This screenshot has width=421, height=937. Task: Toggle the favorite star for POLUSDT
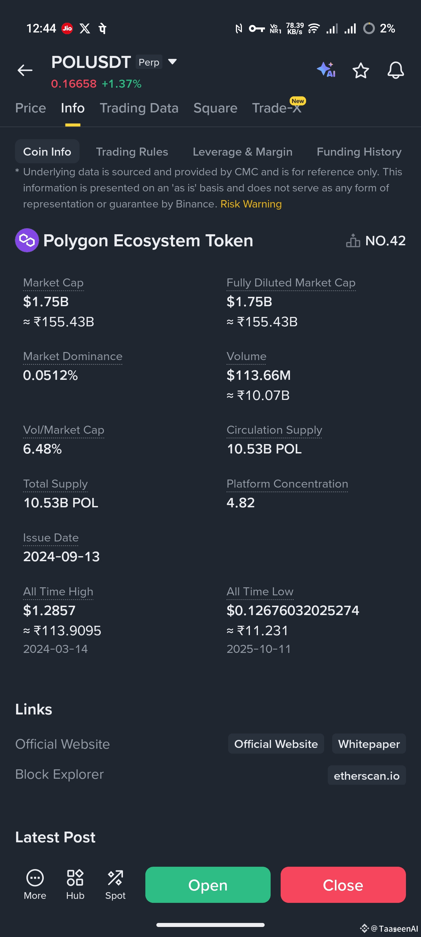pos(360,70)
